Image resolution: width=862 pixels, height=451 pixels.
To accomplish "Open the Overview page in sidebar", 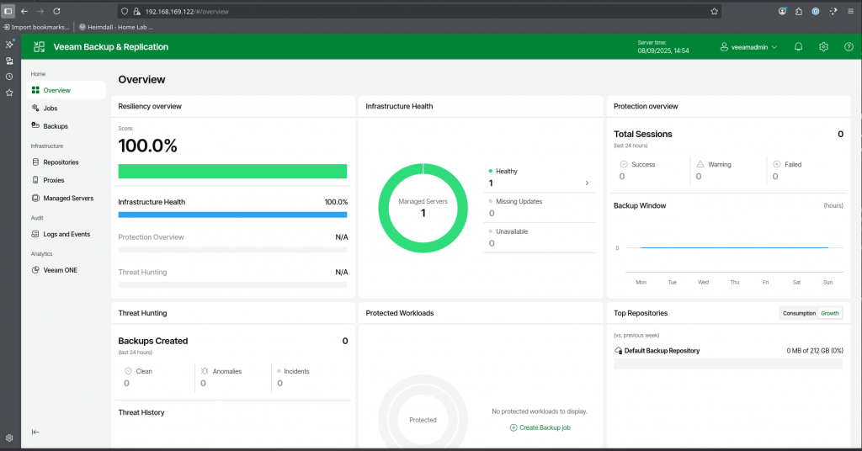I will point(66,90).
